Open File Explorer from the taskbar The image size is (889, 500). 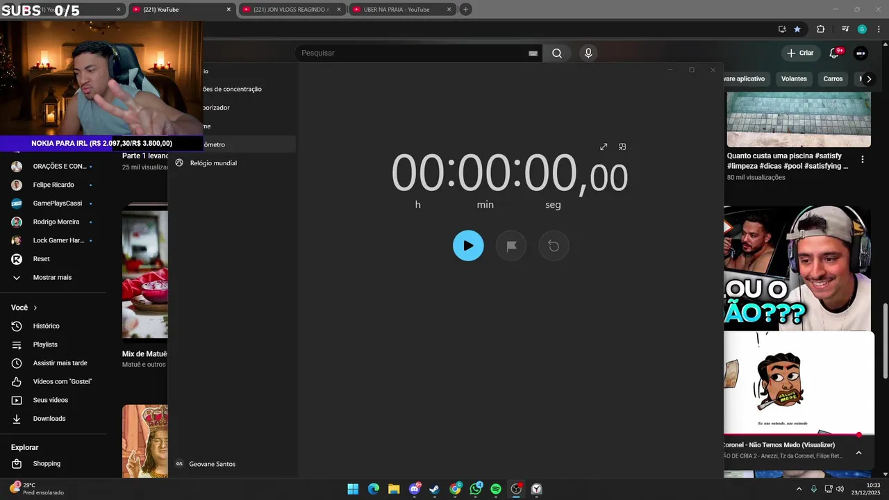pyautogui.click(x=394, y=489)
